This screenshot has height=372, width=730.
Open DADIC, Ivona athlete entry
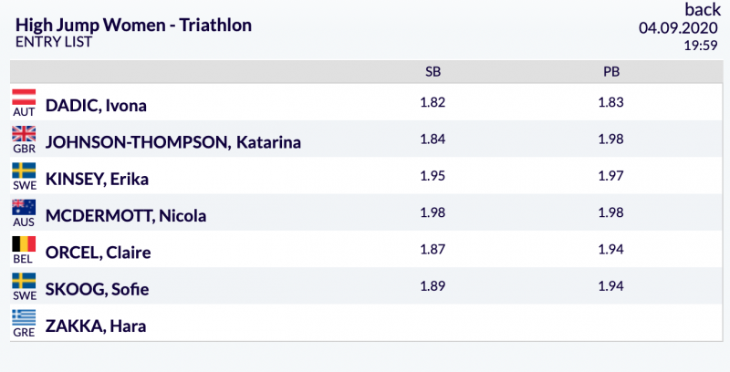(96, 106)
